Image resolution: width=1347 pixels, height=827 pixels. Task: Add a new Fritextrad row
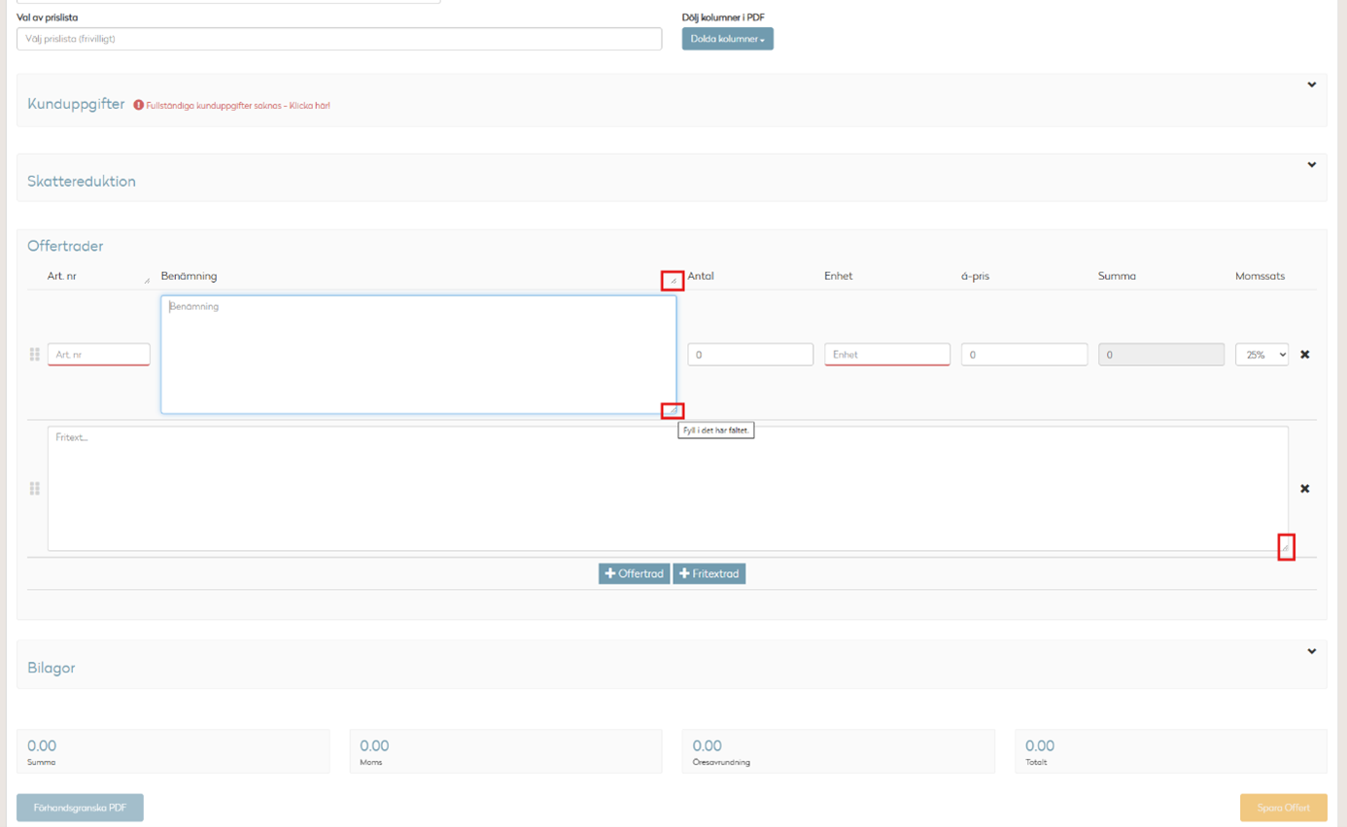click(x=709, y=574)
